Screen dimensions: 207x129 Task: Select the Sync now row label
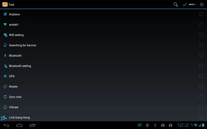tap(15, 97)
